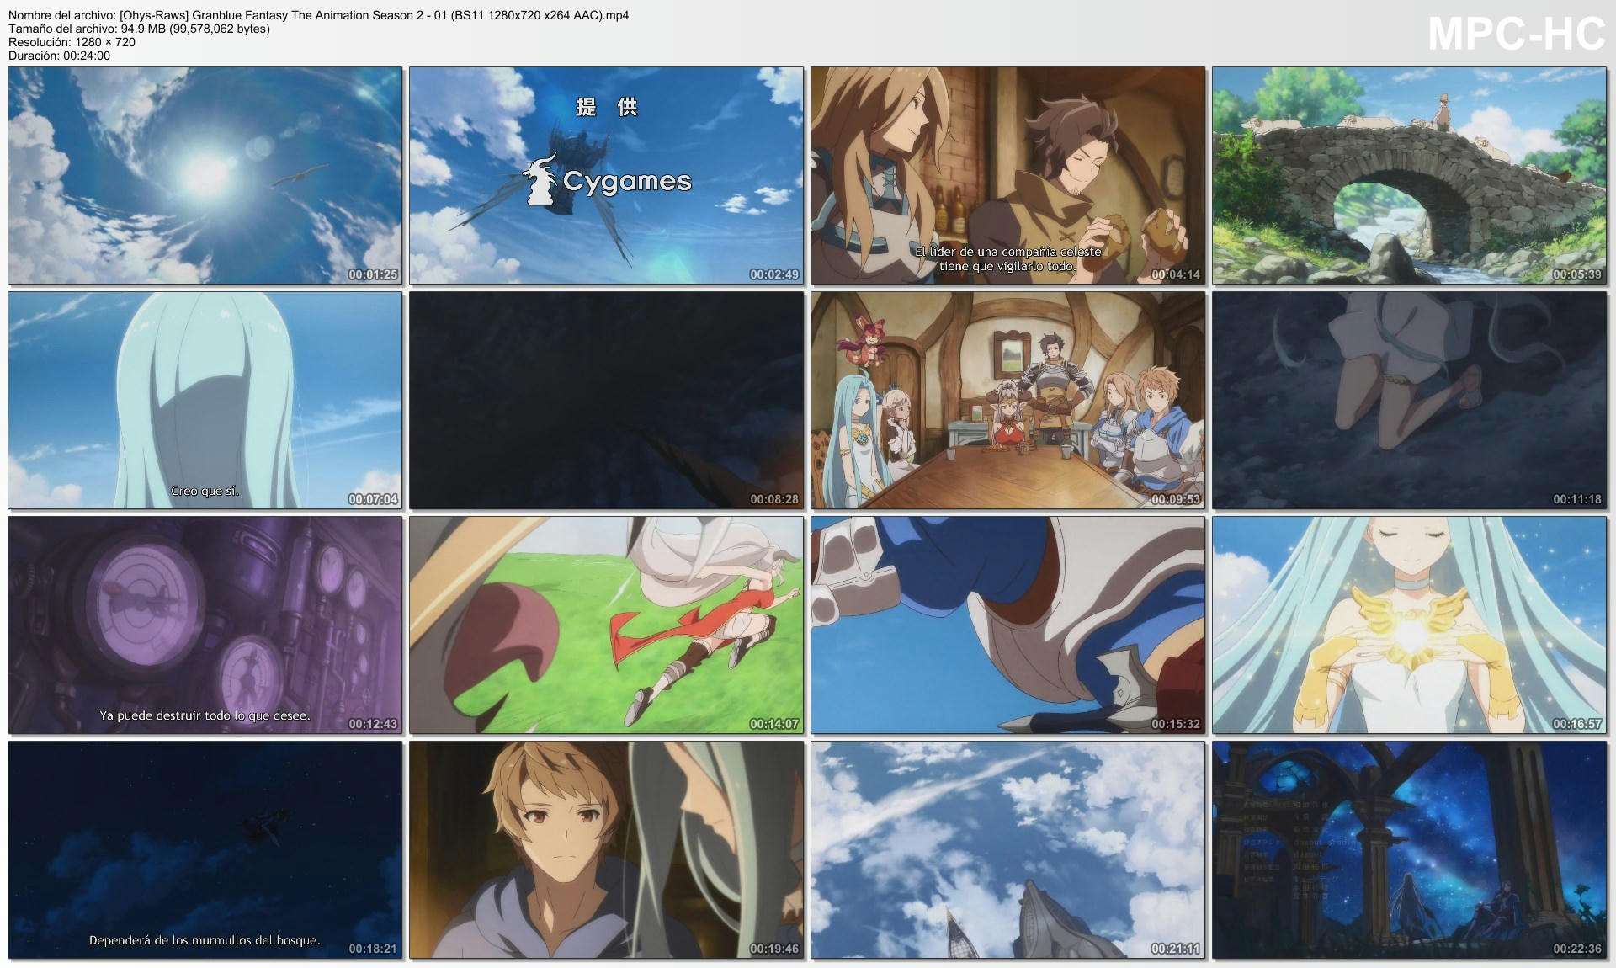1616x968 pixels.
Task: Open the glowing pendant thumbnail at 00:16:57
Action: coord(1410,625)
